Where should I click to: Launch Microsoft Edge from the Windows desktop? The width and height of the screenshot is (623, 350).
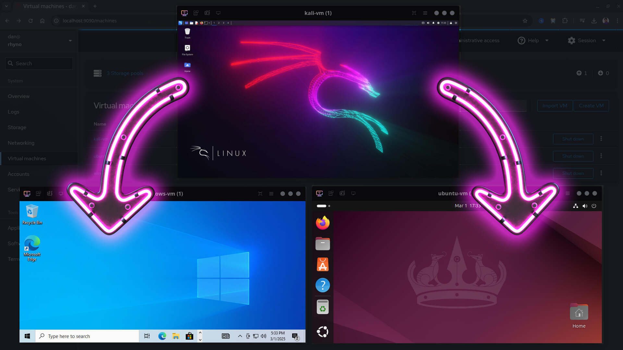pos(32,248)
